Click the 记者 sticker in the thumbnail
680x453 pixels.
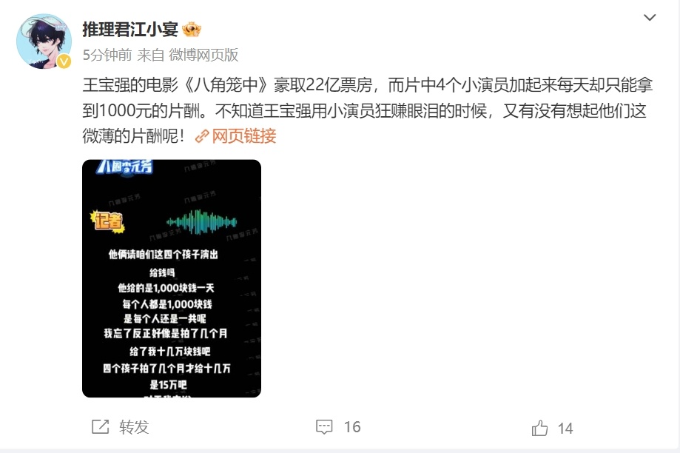click(107, 221)
